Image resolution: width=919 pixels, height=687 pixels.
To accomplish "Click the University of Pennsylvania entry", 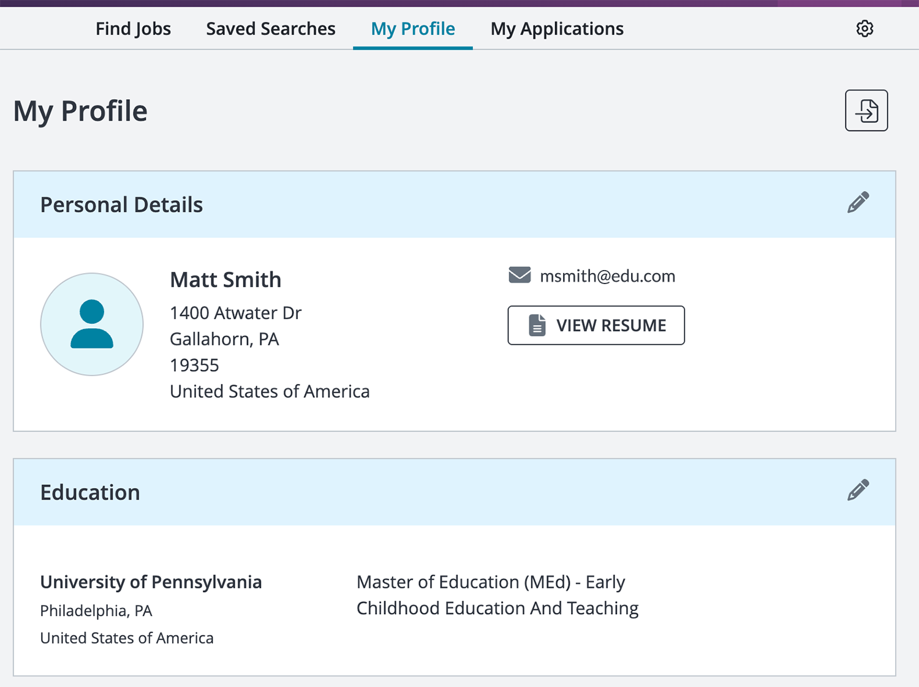I will point(151,582).
